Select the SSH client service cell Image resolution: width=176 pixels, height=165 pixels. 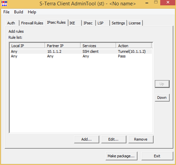[91, 51]
